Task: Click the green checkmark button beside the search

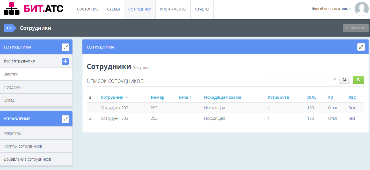Action: tap(358, 80)
